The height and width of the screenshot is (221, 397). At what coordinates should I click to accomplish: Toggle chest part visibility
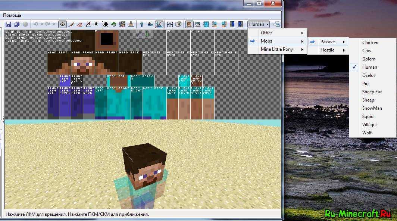tap(206, 24)
